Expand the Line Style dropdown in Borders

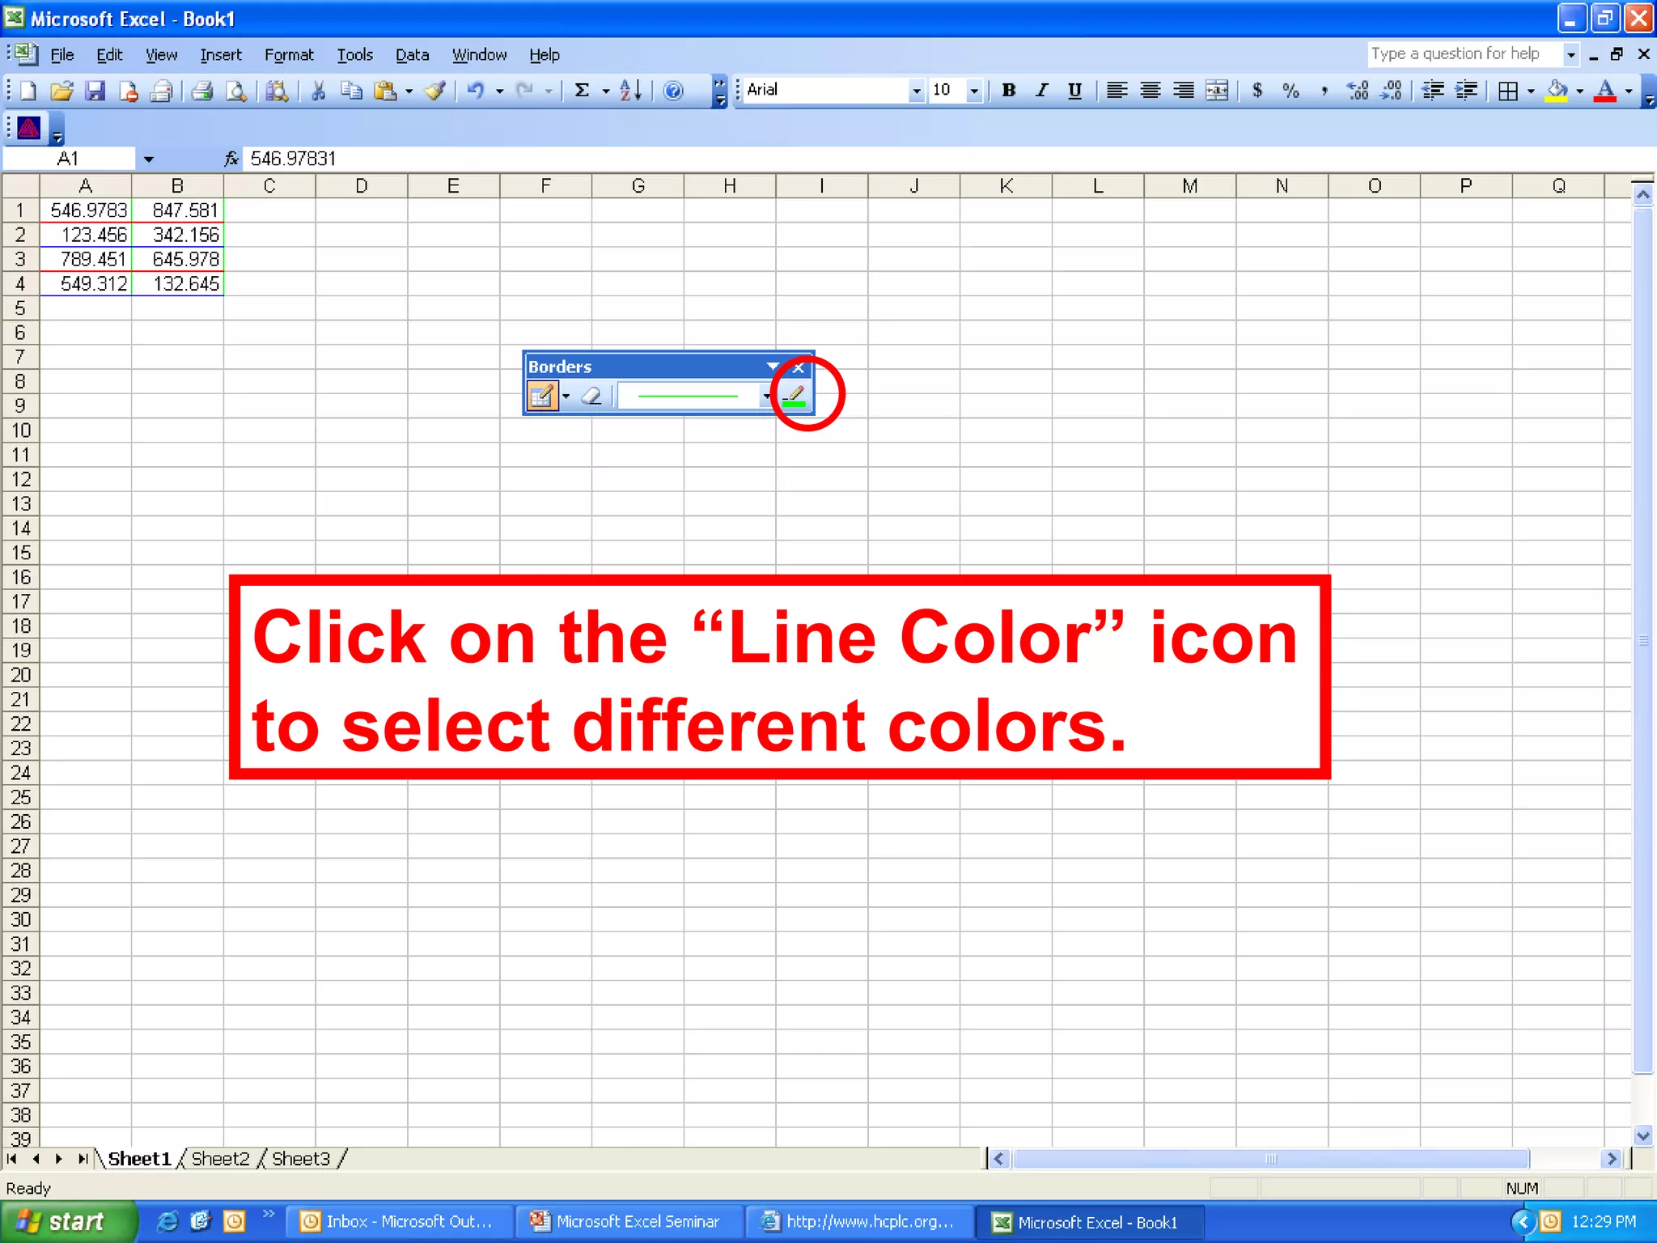765,397
